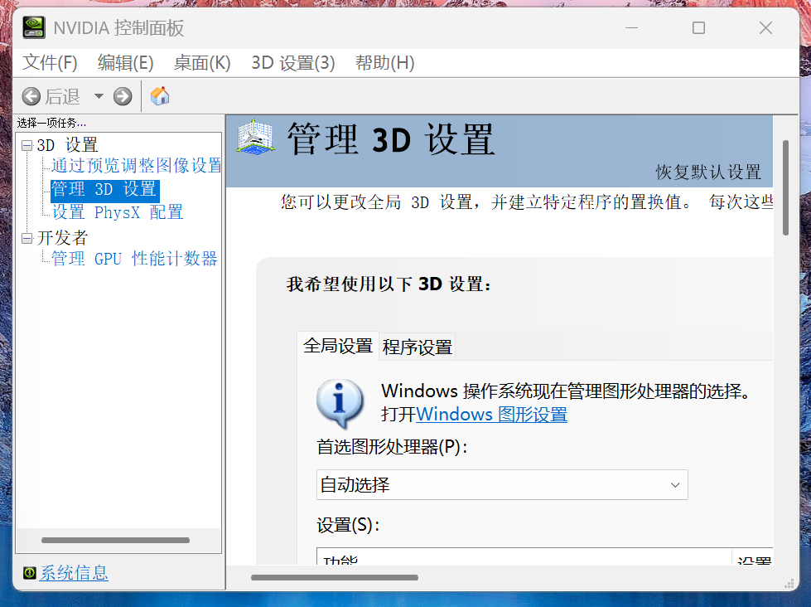Select 管理 GPU 性能计数器 in the tree

pyautogui.click(x=134, y=259)
